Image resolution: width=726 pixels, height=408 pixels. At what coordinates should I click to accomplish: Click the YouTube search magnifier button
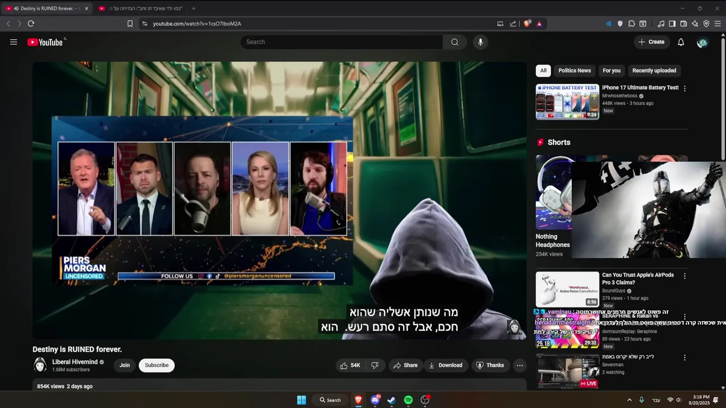click(x=455, y=42)
